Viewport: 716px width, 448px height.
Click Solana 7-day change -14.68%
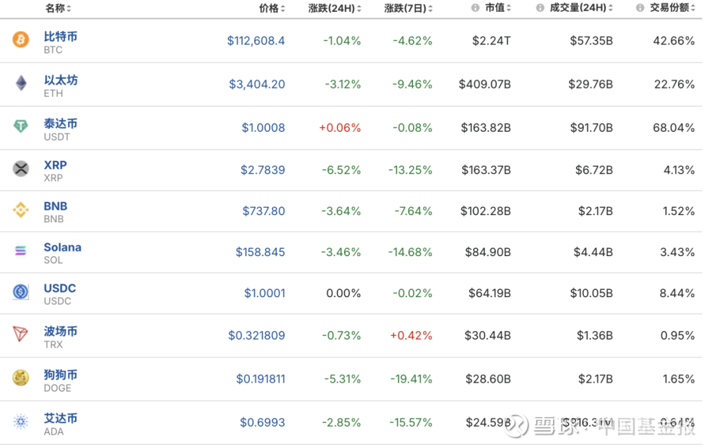[x=410, y=252]
